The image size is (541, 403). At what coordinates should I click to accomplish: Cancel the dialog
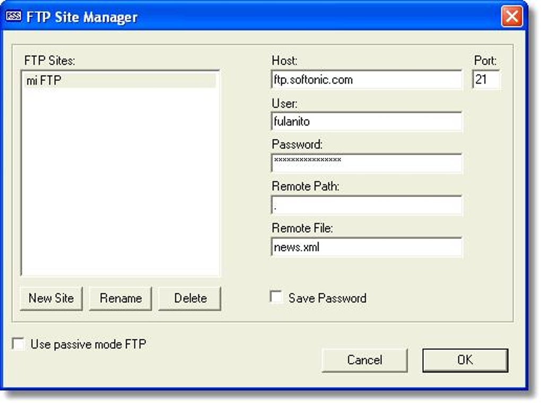pos(365,360)
